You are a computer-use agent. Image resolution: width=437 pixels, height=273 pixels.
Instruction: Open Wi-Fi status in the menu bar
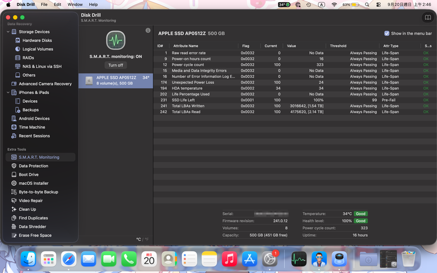[x=334, y=4]
